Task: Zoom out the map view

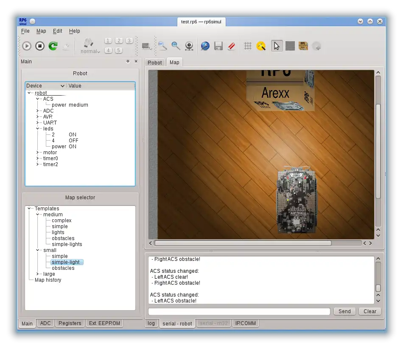Action: point(162,46)
